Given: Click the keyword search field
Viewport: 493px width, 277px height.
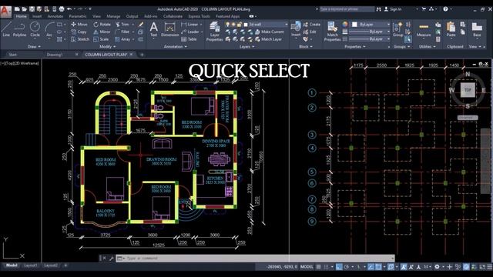Looking at the screenshot, I should [347, 9].
